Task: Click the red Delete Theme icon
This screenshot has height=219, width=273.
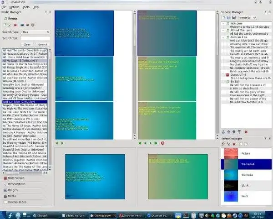Action: (x=234, y=144)
